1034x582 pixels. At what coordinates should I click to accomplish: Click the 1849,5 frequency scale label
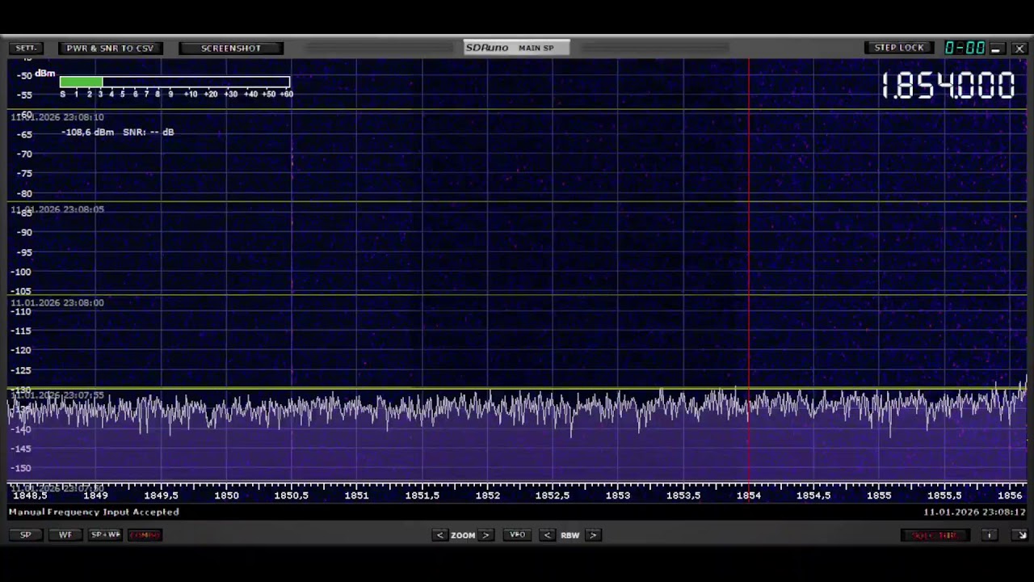161,496
